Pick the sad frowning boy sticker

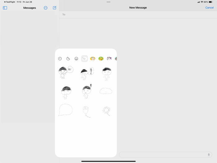(x=66, y=93)
